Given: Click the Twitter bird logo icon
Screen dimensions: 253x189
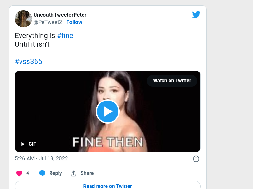Looking at the screenshot, I should coord(196,15).
